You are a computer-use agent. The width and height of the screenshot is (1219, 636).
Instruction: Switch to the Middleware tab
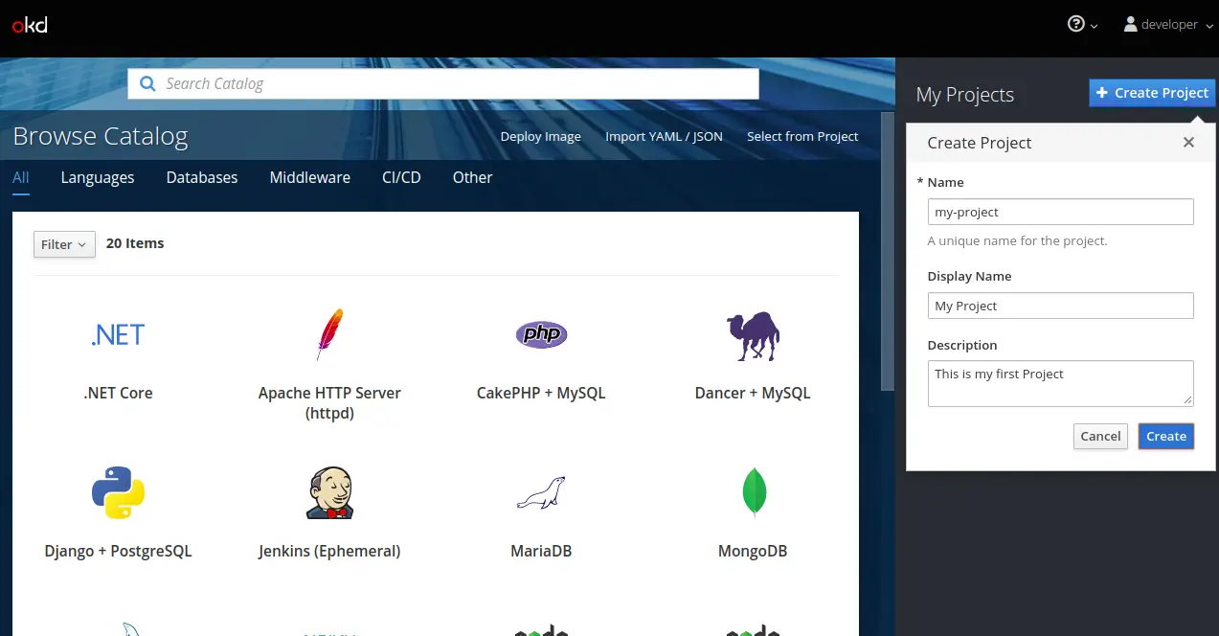310,177
